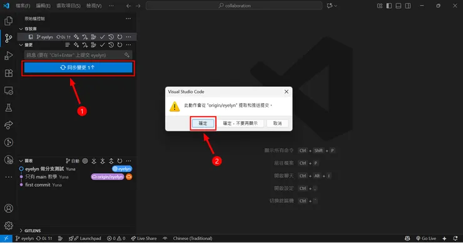Click the commit checkmark in eyelyn repository row
Screen dimensions: 463x243
pyautogui.click(x=102, y=37)
